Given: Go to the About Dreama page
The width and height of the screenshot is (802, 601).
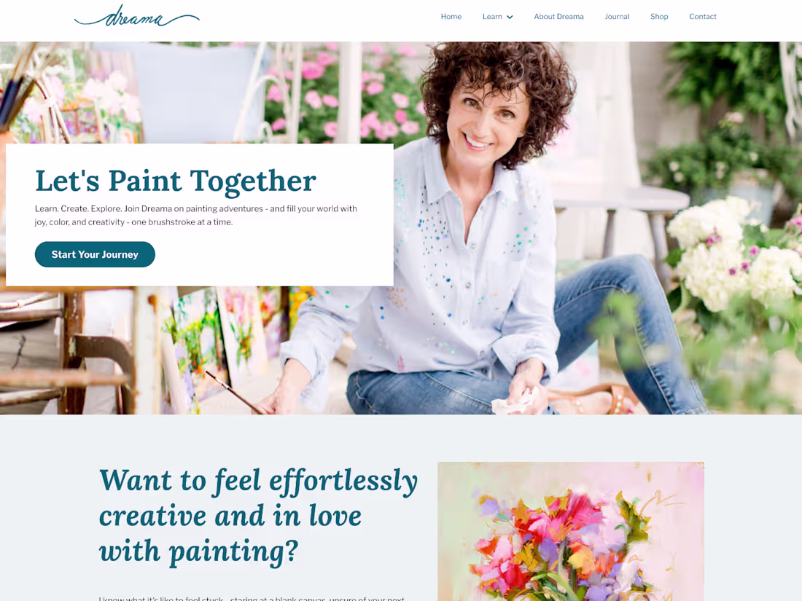Looking at the screenshot, I should click(x=558, y=16).
